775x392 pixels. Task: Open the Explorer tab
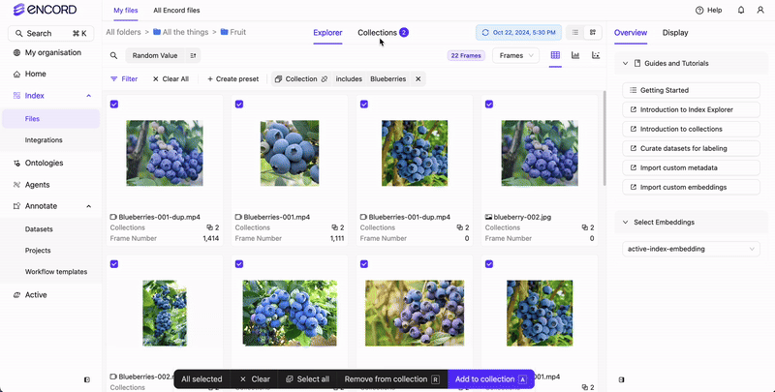327,33
